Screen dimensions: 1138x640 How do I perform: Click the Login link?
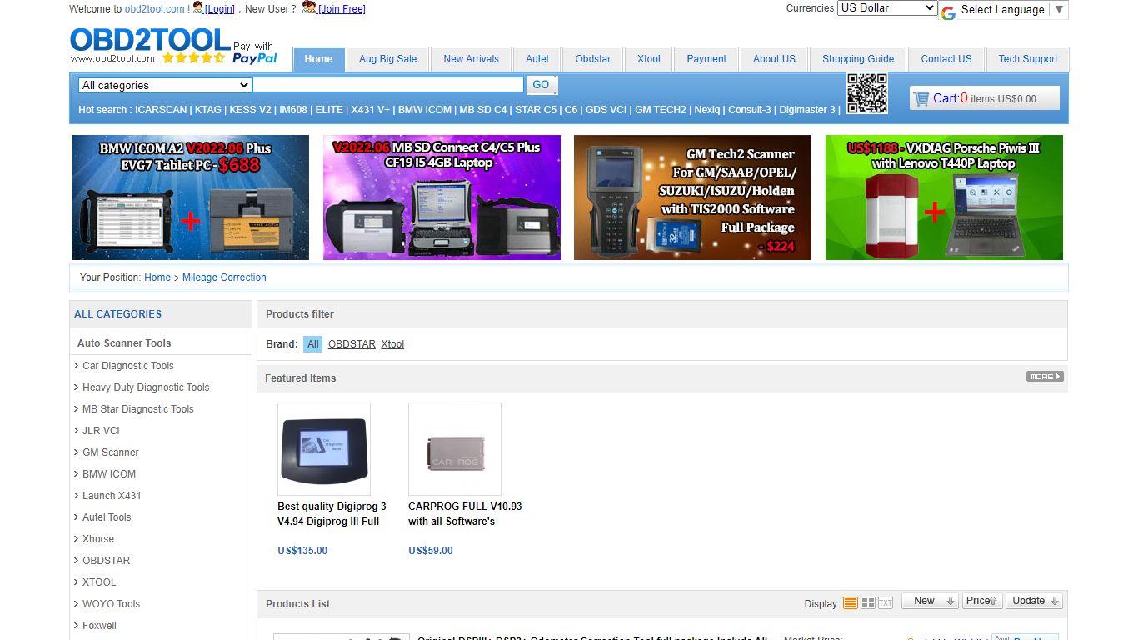click(220, 9)
